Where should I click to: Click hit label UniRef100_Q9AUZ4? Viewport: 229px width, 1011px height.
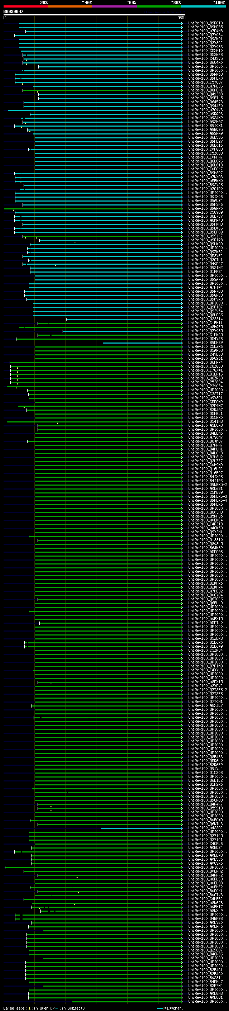(205, 200)
